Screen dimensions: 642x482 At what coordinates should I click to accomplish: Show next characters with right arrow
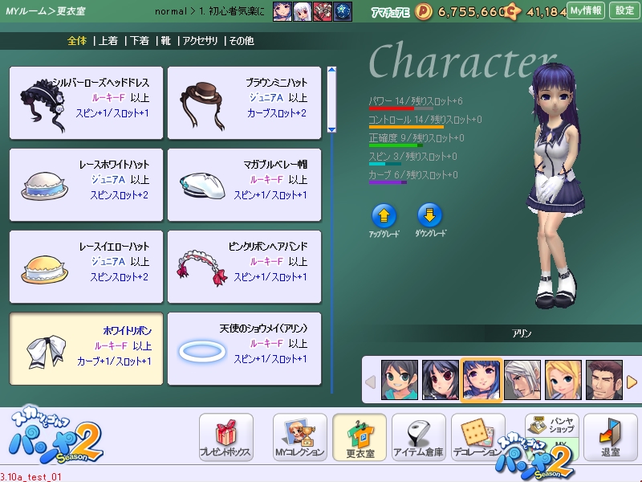click(632, 382)
